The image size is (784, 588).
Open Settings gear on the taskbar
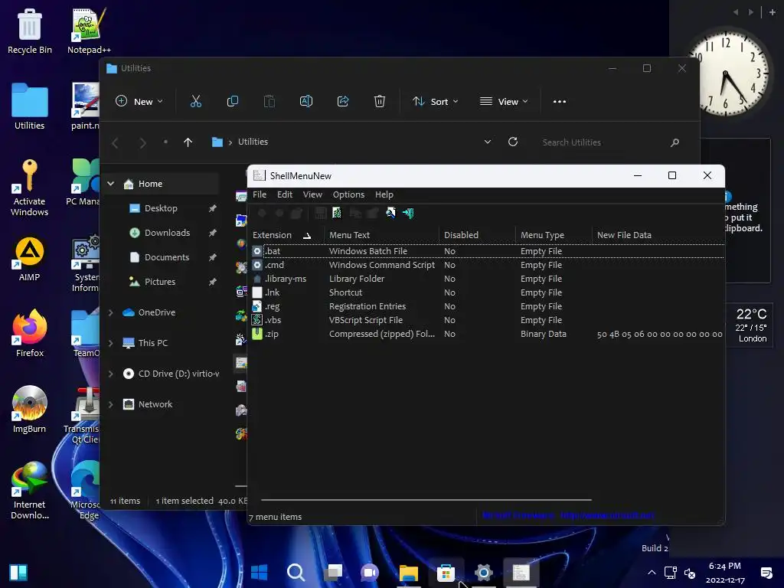click(x=484, y=572)
